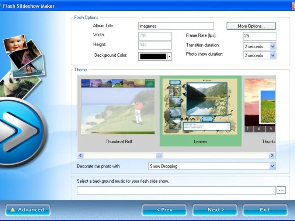Select the Thumbnail Roll theme
The image size is (295, 221).
tap(118, 106)
